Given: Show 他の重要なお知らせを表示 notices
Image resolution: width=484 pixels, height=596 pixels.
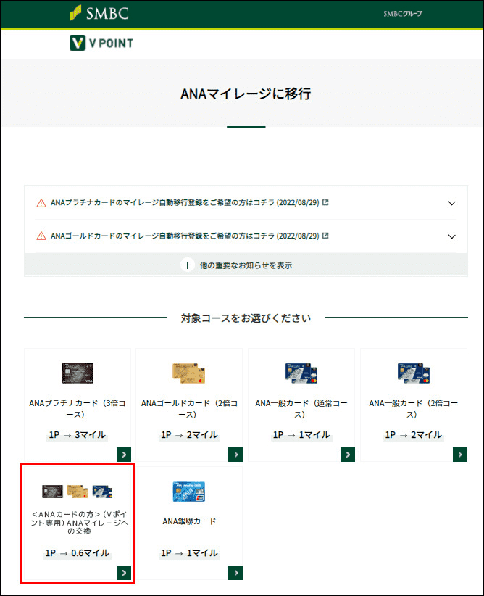Looking at the screenshot, I should (246, 265).
